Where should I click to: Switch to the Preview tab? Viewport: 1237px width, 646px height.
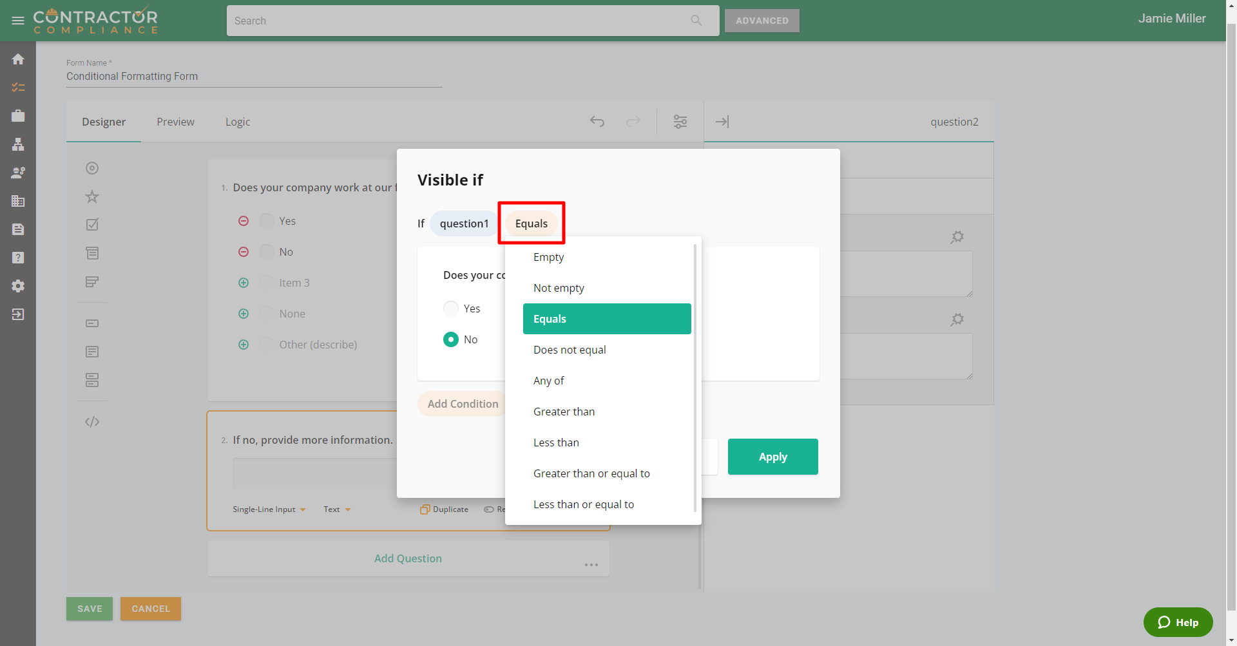click(175, 122)
